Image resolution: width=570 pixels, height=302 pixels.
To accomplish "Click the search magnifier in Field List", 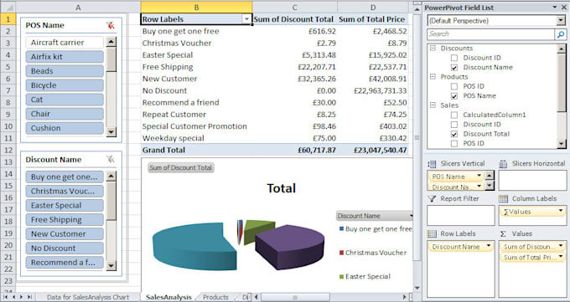I will pyautogui.click(x=561, y=34).
